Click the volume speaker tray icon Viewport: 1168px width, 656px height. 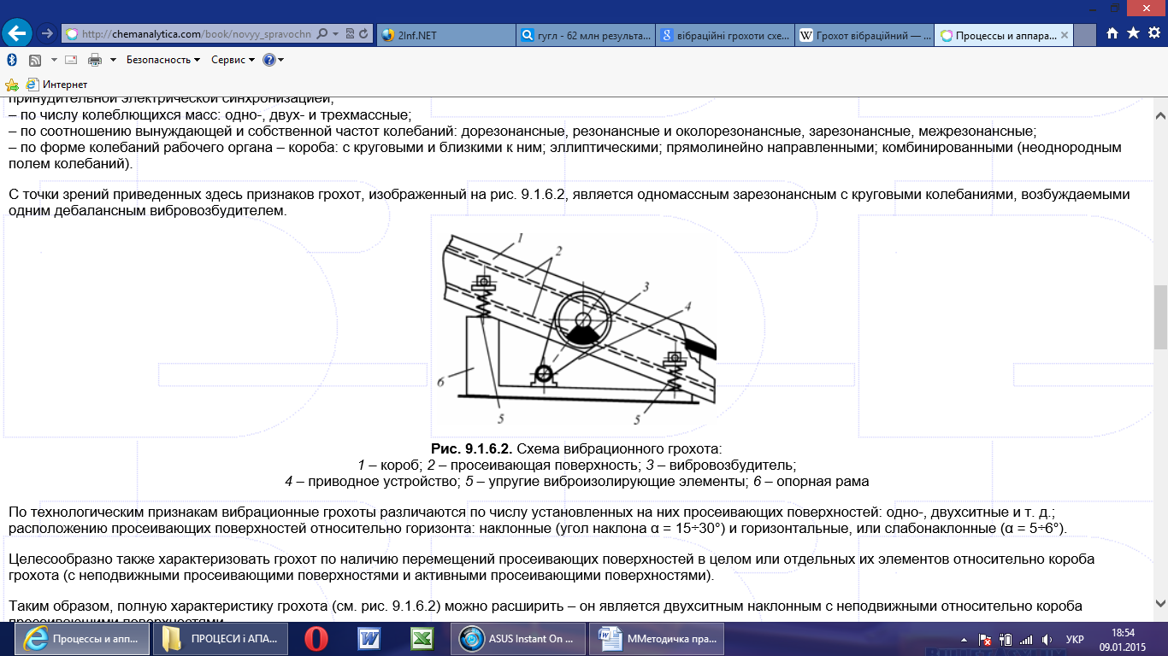[1046, 639]
